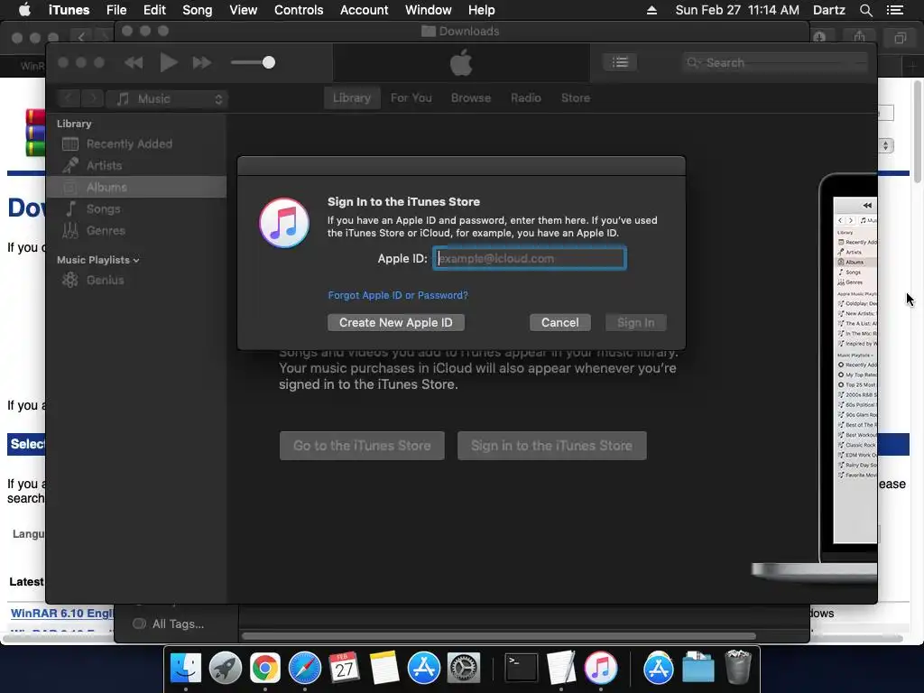The image size is (924, 693).
Task: Click the Play button in iTunes
Action: click(169, 62)
